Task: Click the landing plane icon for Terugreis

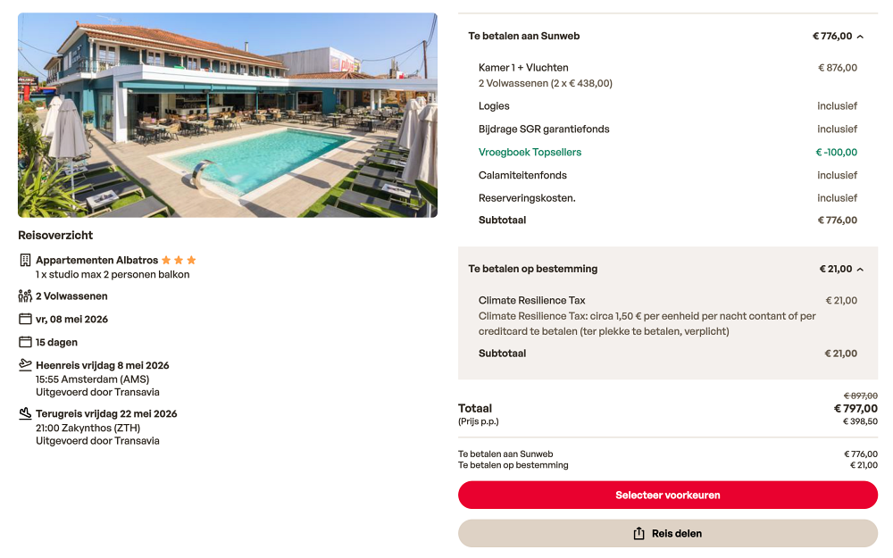Action: (x=25, y=414)
